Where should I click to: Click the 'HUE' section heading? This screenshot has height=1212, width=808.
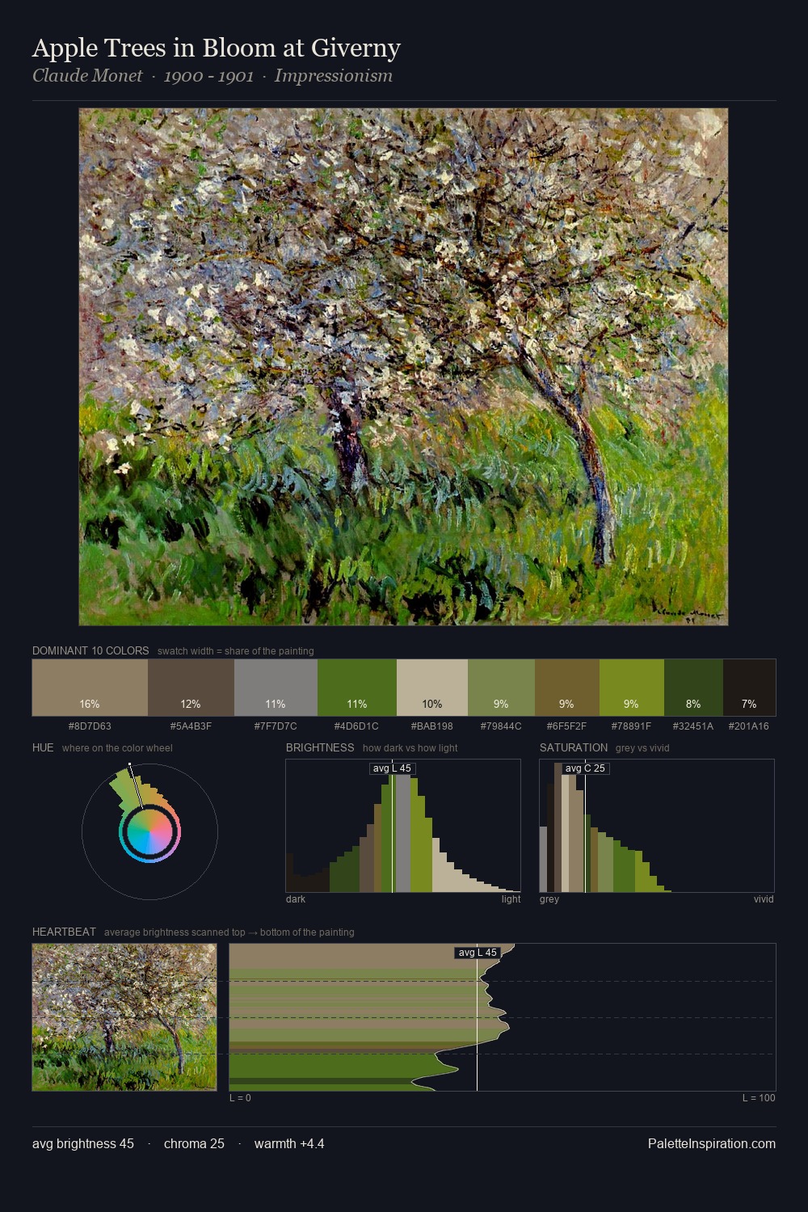[x=43, y=747]
